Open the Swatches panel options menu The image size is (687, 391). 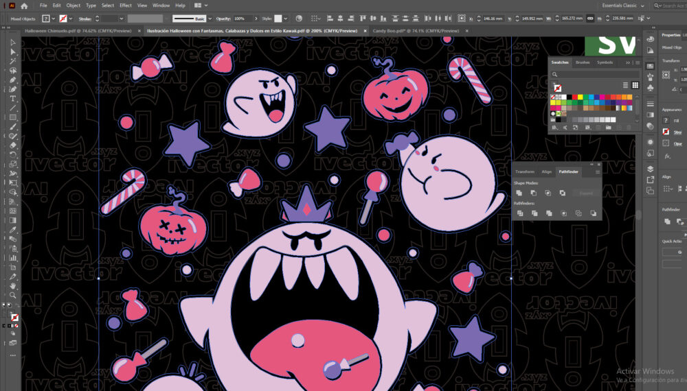click(x=638, y=62)
